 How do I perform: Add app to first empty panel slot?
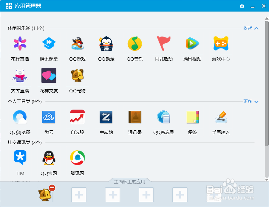(x=79, y=195)
